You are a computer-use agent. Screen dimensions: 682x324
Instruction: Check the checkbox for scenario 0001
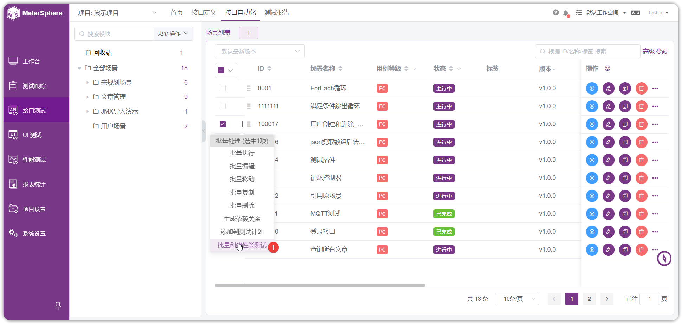coord(223,88)
